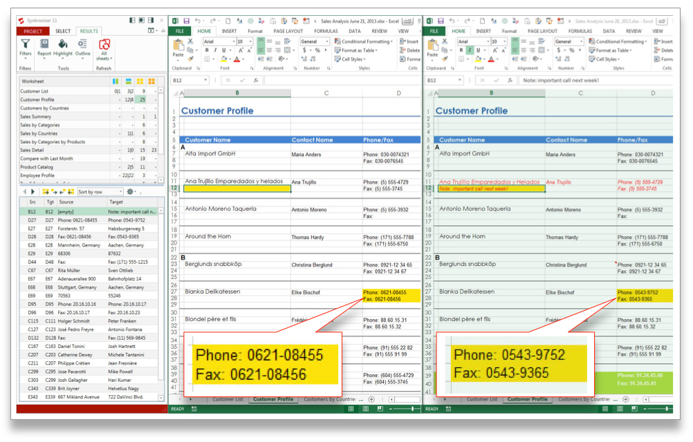Click Undo in the left Excel window
Screen dimensions: 693x442
tap(198, 21)
